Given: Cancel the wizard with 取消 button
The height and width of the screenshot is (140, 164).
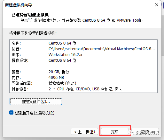Looking at the screenshot, I should (x=145, y=132).
